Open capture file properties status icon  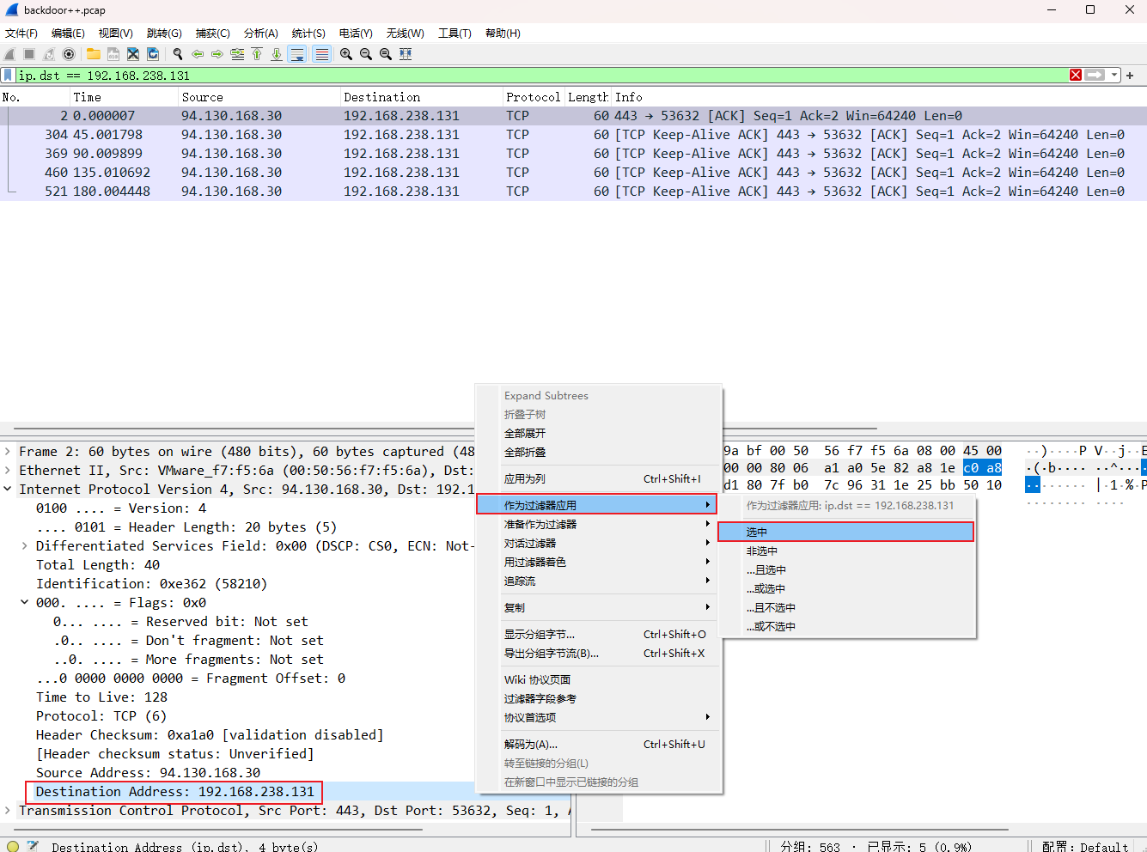point(33,846)
